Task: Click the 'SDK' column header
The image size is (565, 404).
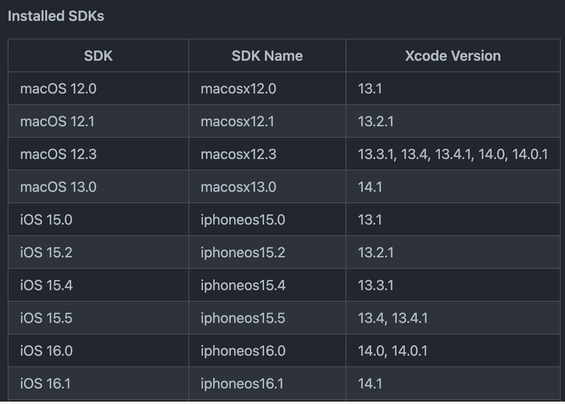Action: [98, 56]
